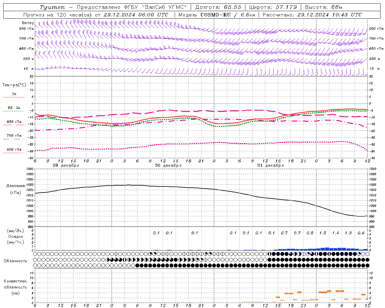The height and width of the screenshot is (308, 385).
Task: Click "Прогноз на 120 часа(ов)" forecast text
Action: 58,15
